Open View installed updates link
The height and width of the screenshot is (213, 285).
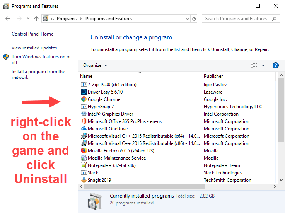(x=34, y=48)
